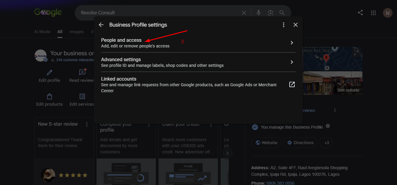The image size is (397, 185).
Task: Search by image with Lens icon
Action: click(x=271, y=13)
